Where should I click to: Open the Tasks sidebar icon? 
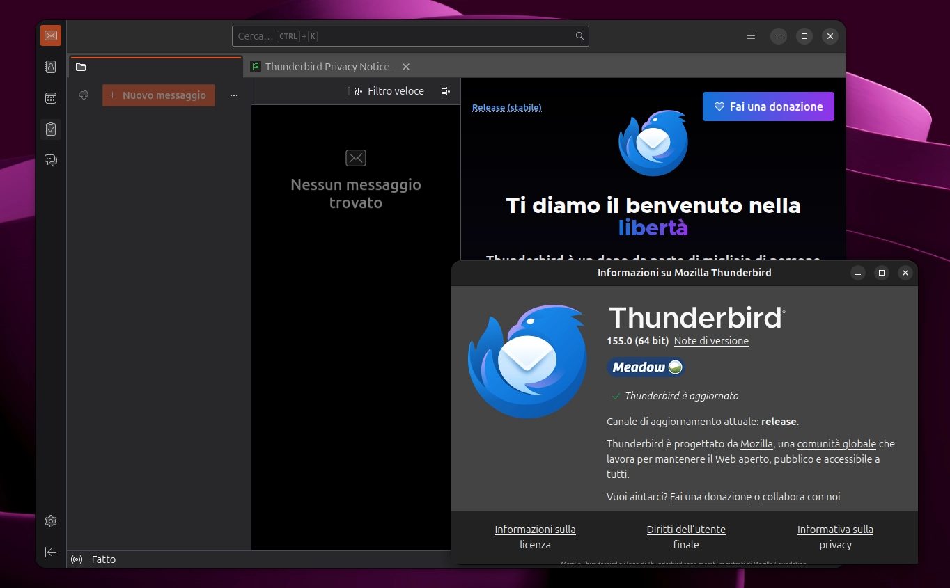click(x=51, y=129)
